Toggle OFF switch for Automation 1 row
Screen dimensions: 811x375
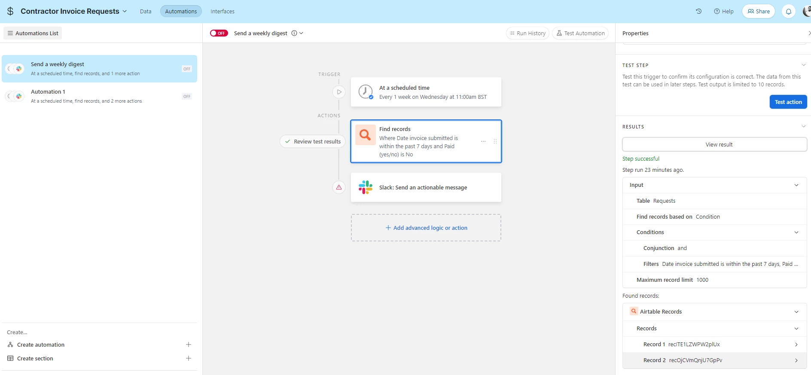(187, 96)
